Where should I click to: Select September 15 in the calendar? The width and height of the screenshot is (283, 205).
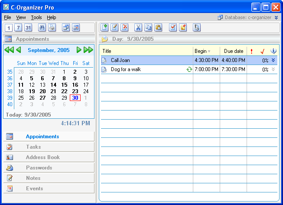64,85
